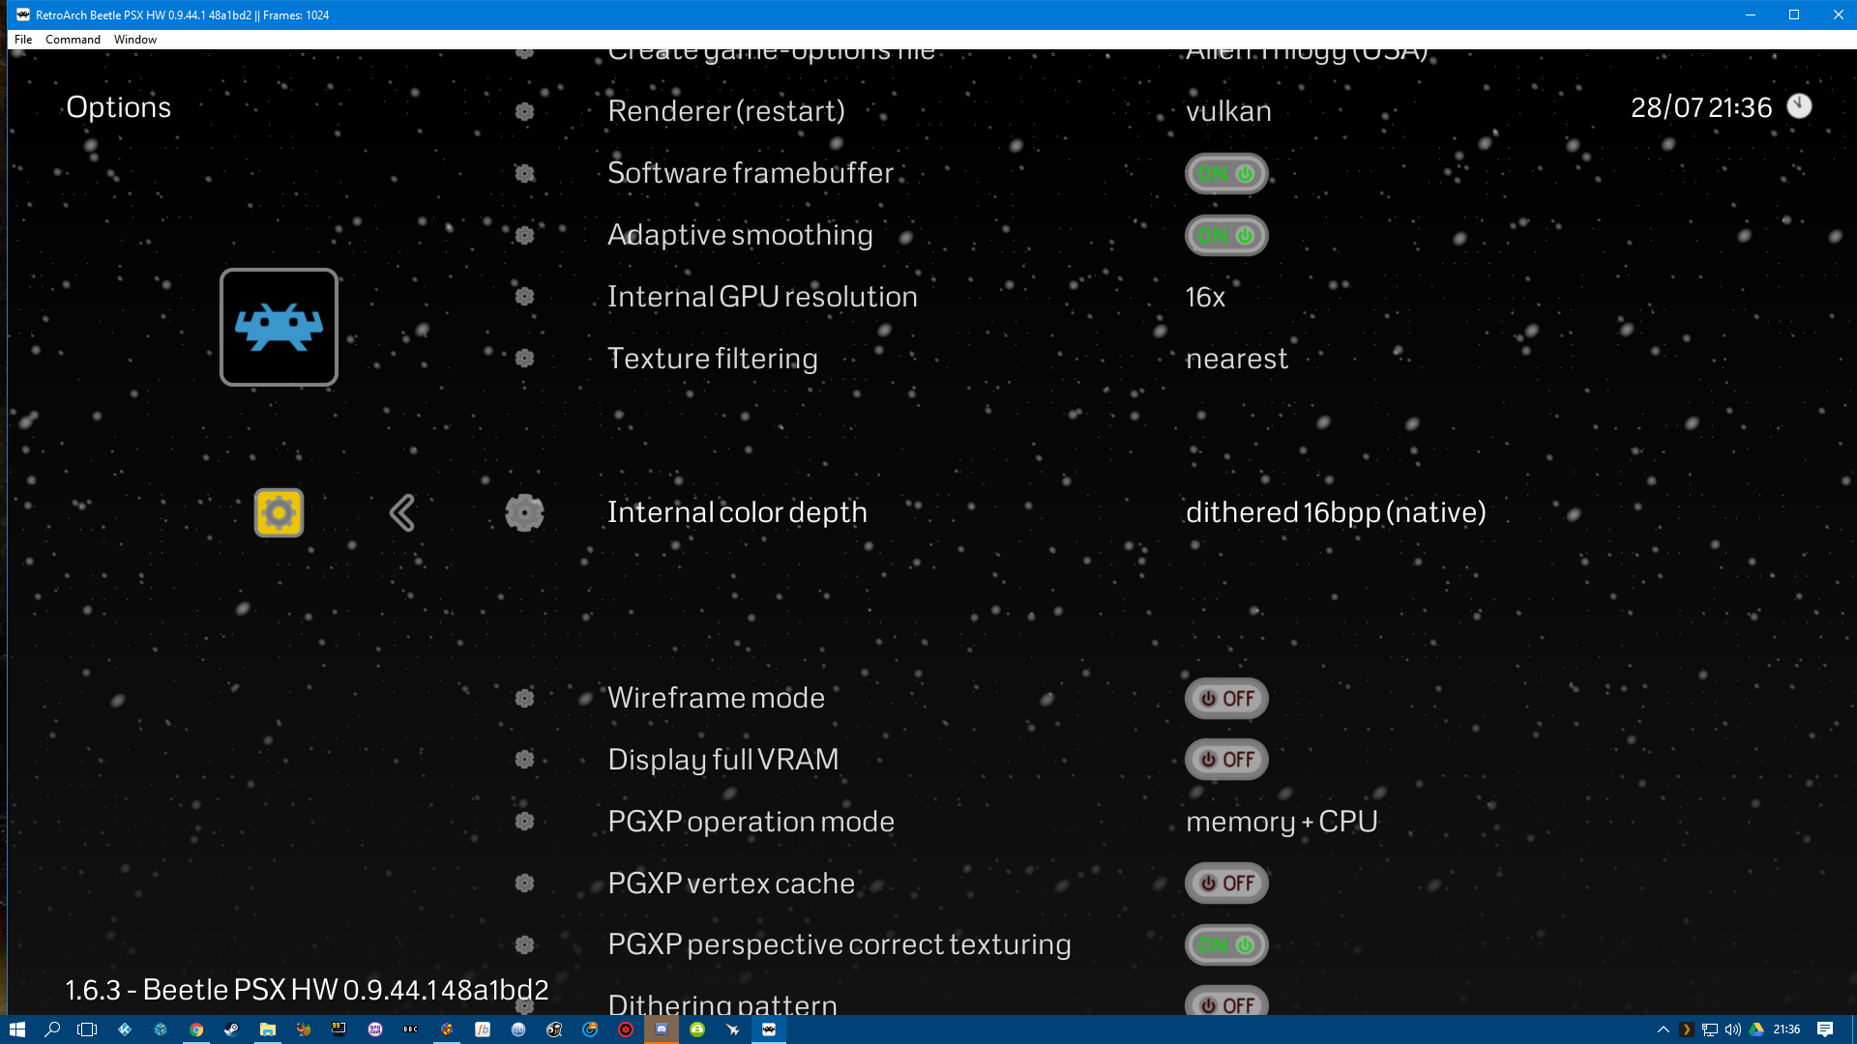Open File Explorer from the taskbar
This screenshot has width=1857, height=1044.
coord(268,1029)
